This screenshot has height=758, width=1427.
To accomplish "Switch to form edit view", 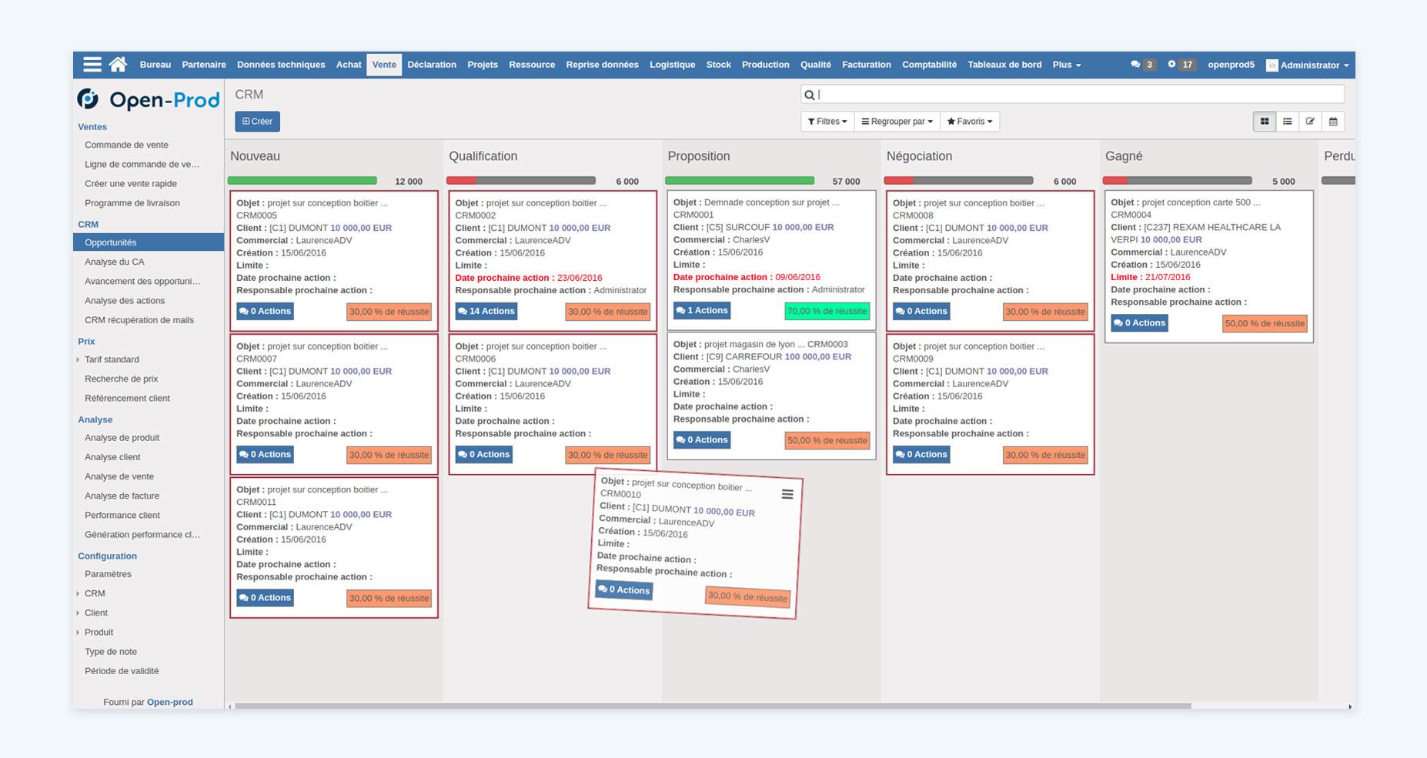I will coord(1310,122).
